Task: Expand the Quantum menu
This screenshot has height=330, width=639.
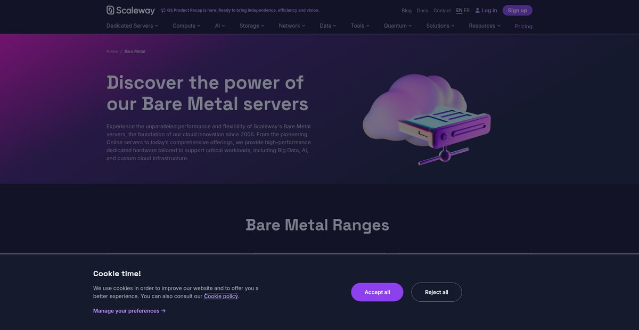Action: tap(398, 26)
